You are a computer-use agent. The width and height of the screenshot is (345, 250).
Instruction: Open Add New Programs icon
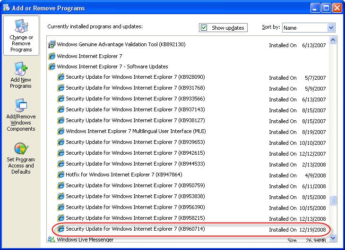click(21, 69)
